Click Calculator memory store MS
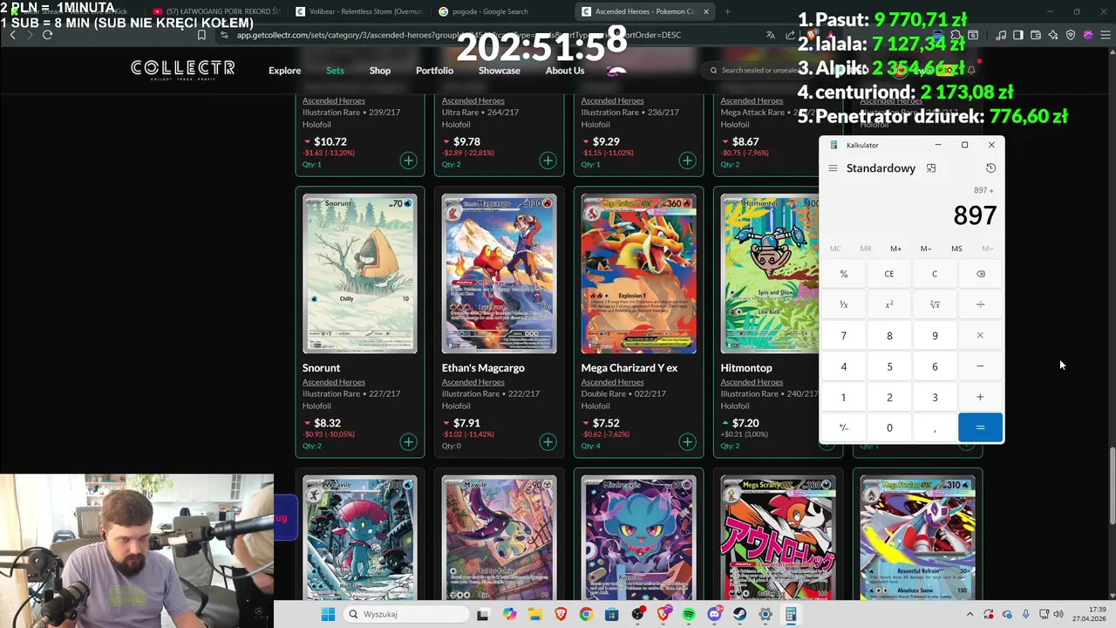This screenshot has height=628, width=1116. 956,249
